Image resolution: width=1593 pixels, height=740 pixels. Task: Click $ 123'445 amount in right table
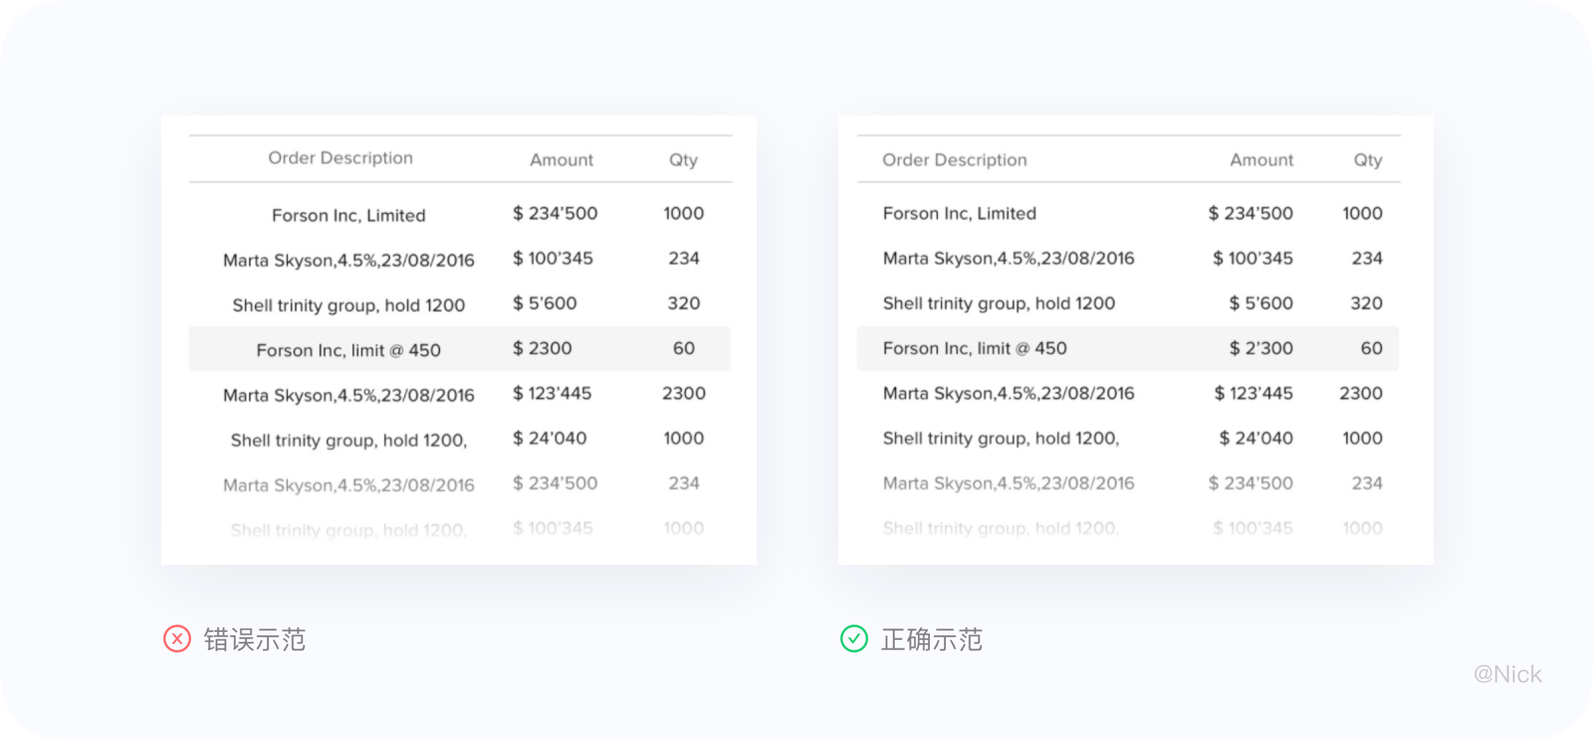(1253, 393)
